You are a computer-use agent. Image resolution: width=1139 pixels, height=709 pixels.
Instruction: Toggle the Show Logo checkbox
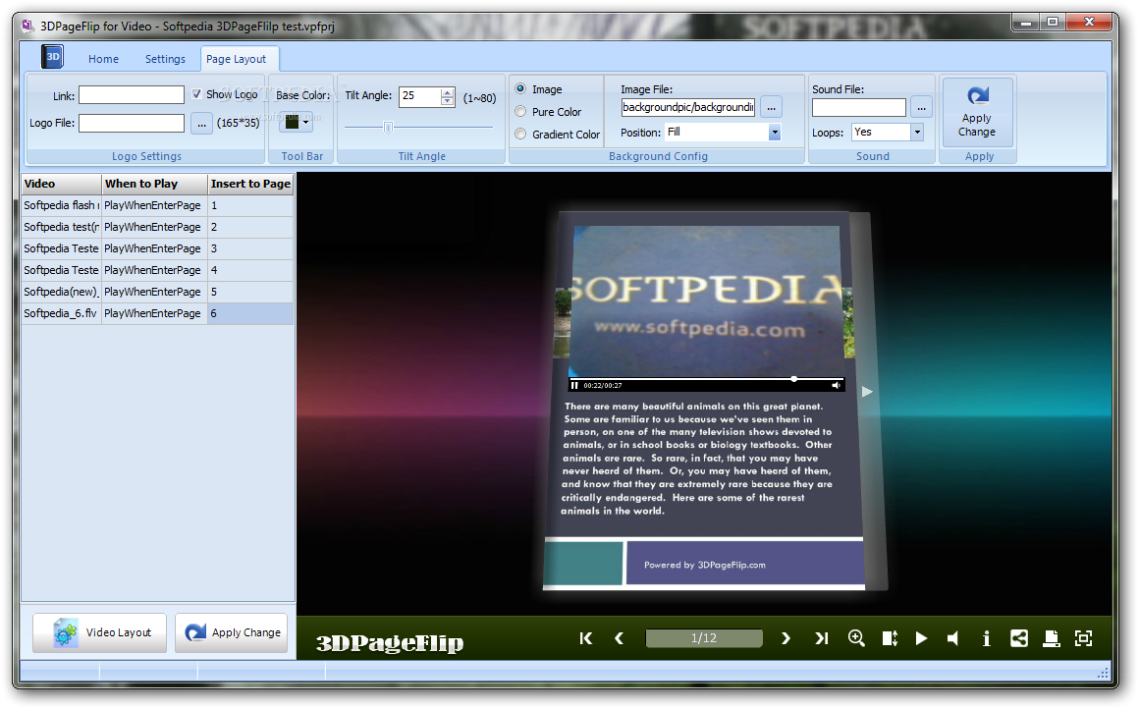[196, 93]
